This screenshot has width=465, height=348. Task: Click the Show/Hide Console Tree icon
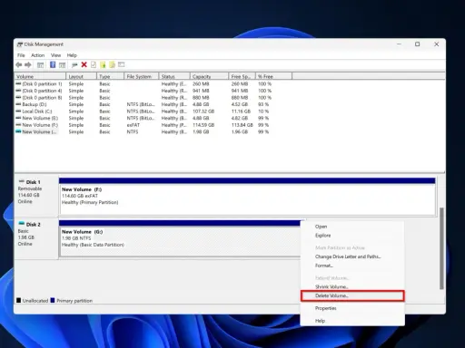click(40, 65)
